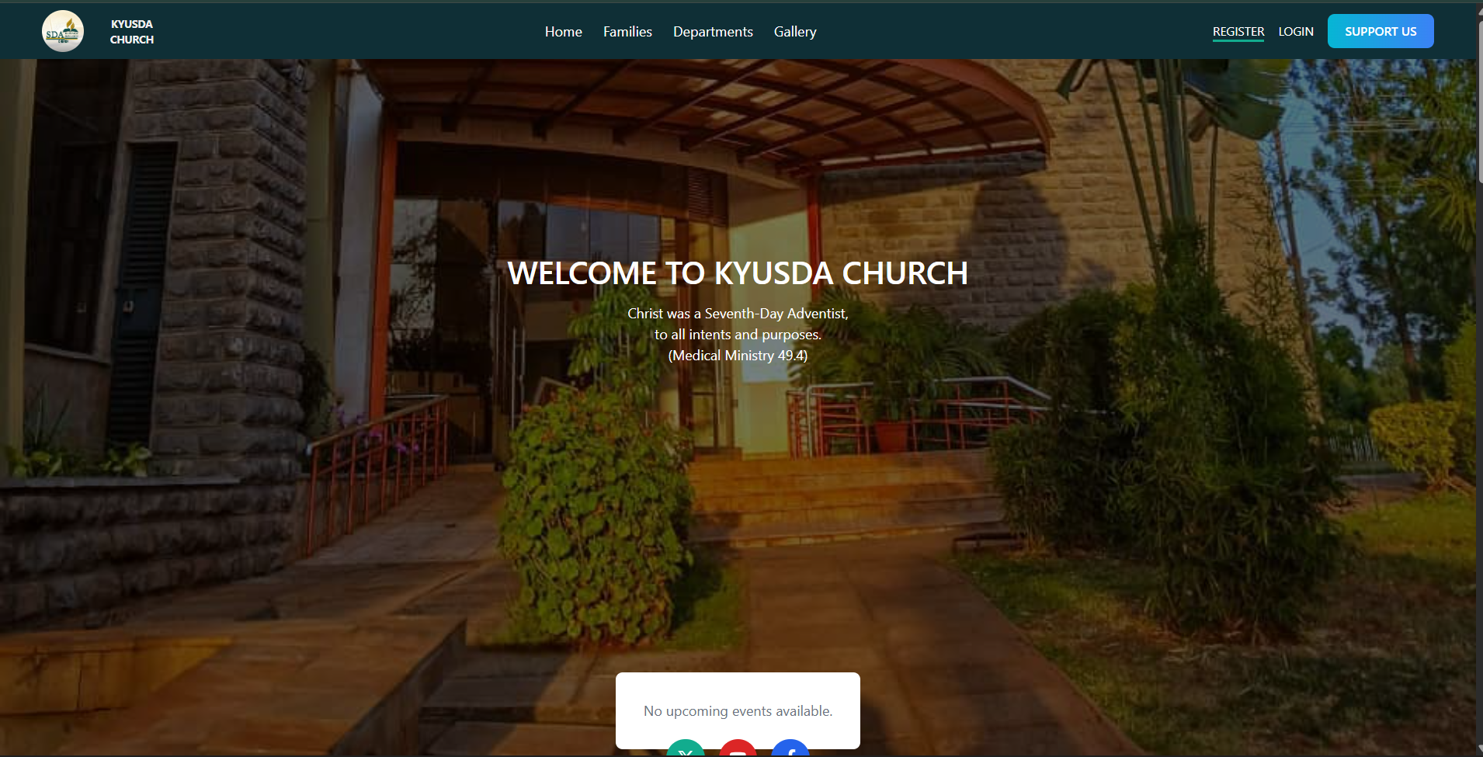This screenshot has width=1483, height=757.
Task: Open the blue Facebook social icon
Action: (790, 748)
